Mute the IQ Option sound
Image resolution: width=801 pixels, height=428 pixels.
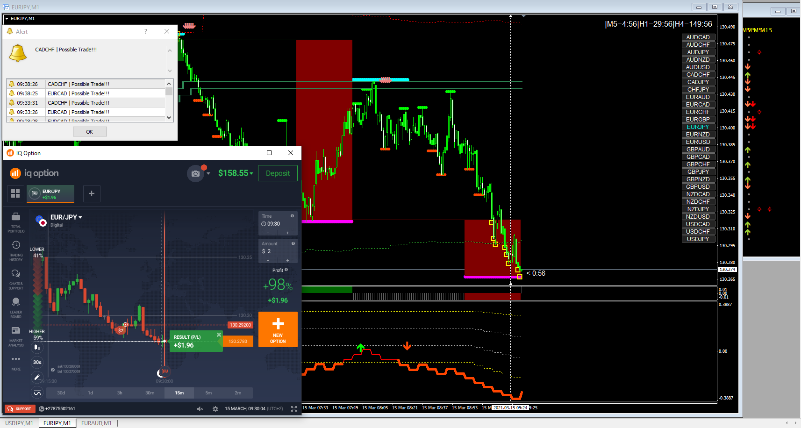tap(200, 409)
